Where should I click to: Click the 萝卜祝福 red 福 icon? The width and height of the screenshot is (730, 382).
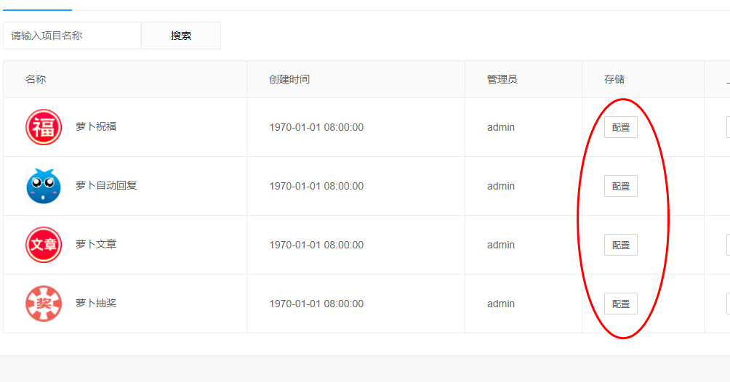44,127
